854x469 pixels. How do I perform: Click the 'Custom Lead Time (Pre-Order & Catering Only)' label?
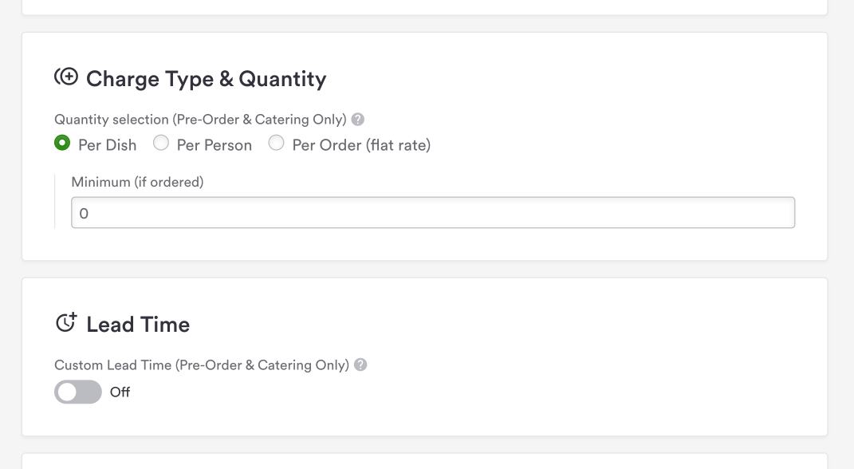(202, 365)
